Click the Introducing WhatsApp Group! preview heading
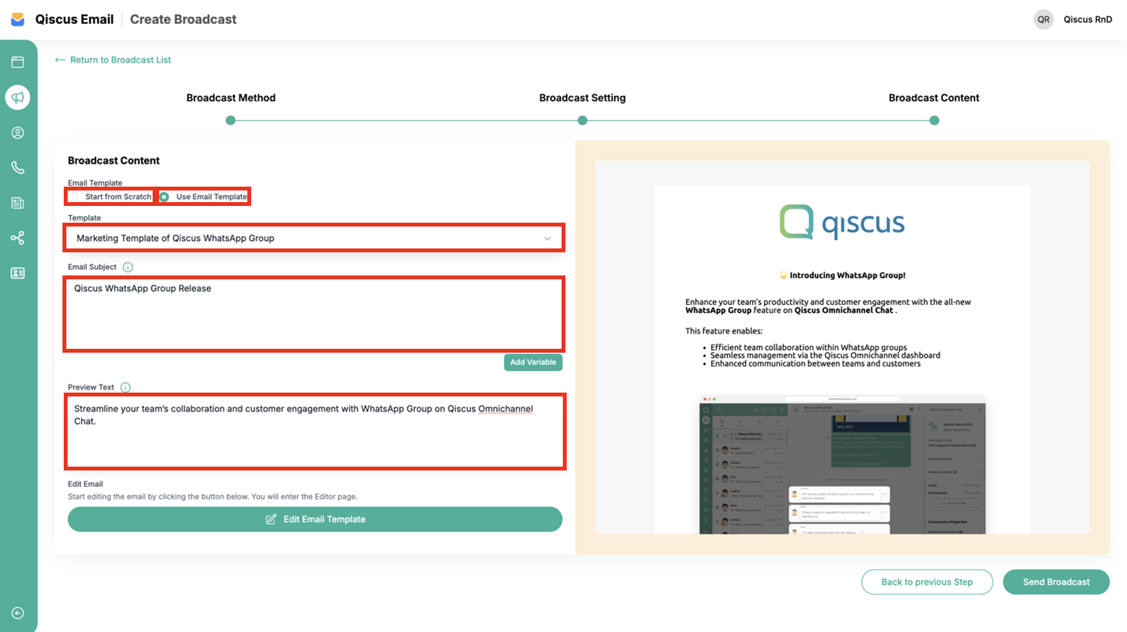Image resolution: width=1127 pixels, height=632 pixels. pos(842,275)
